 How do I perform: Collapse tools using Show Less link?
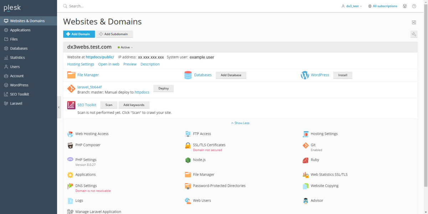(x=240, y=123)
